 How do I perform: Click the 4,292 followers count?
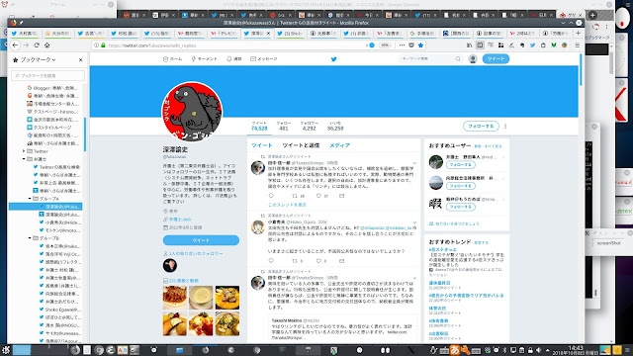coord(310,129)
